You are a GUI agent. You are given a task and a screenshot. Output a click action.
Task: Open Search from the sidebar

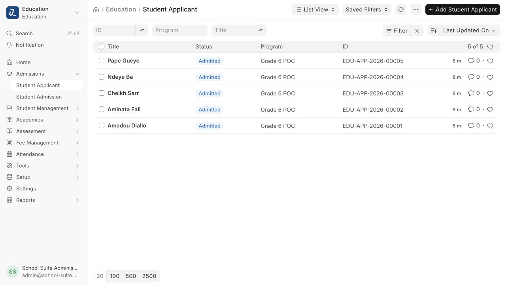tap(43, 33)
